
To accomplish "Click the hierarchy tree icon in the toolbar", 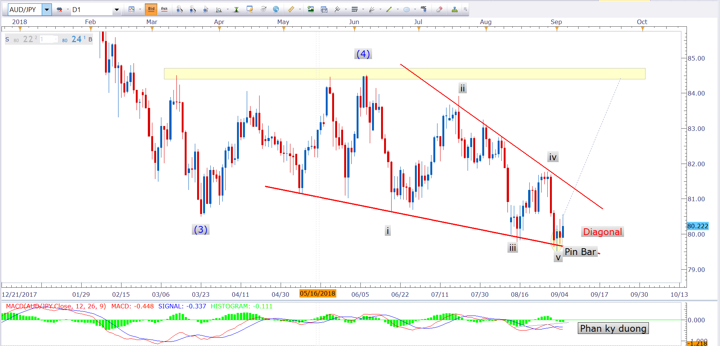I will click(x=454, y=9).
